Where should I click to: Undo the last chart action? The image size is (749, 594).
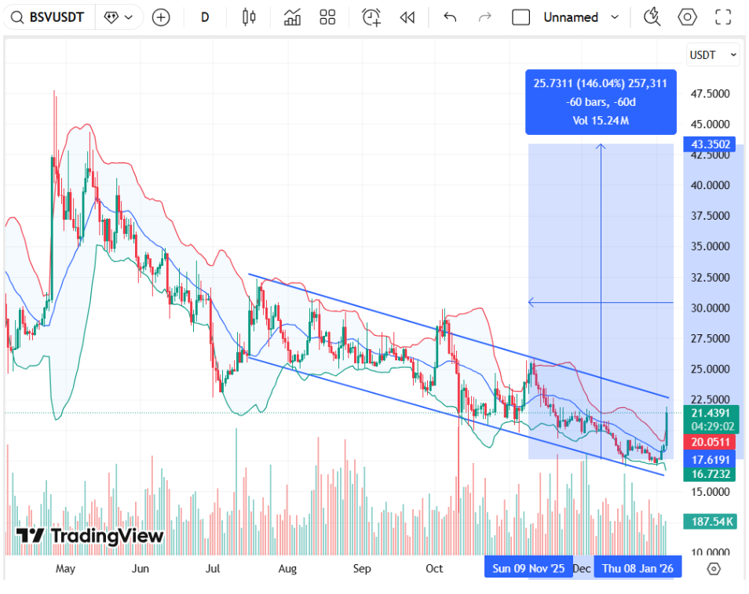point(450,17)
